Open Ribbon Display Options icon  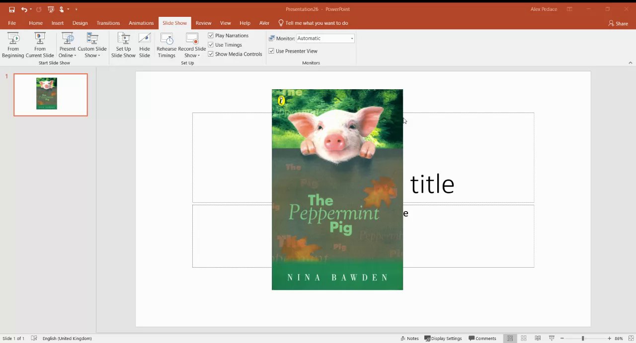click(x=569, y=9)
